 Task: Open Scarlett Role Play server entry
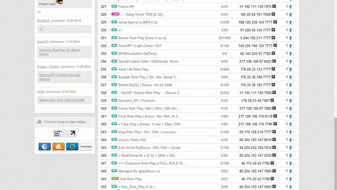tap(148, 77)
